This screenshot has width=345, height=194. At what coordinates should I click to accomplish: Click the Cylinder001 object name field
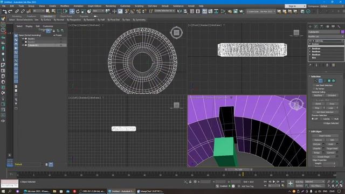point(324,32)
